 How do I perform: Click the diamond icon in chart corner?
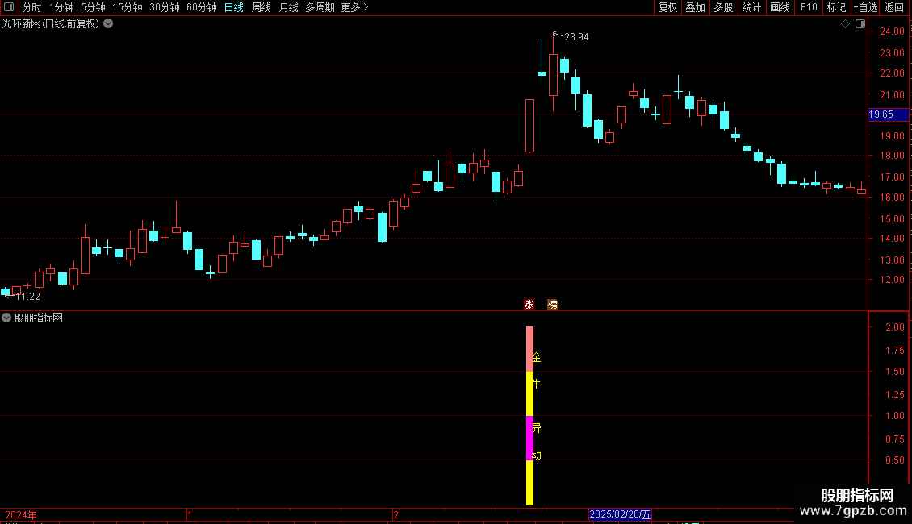(x=846, y=24)
